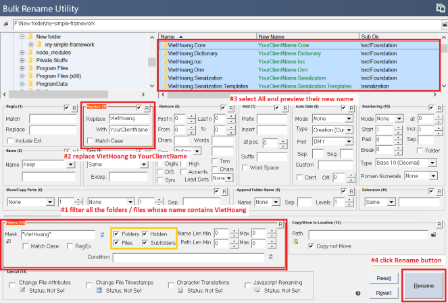Click the Javascript Renaming status icon

pos(255,290)
